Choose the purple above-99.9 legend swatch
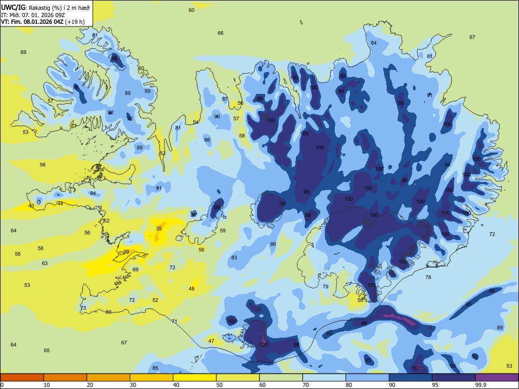Viewport: 519px width, 389px height. [497, 378]
